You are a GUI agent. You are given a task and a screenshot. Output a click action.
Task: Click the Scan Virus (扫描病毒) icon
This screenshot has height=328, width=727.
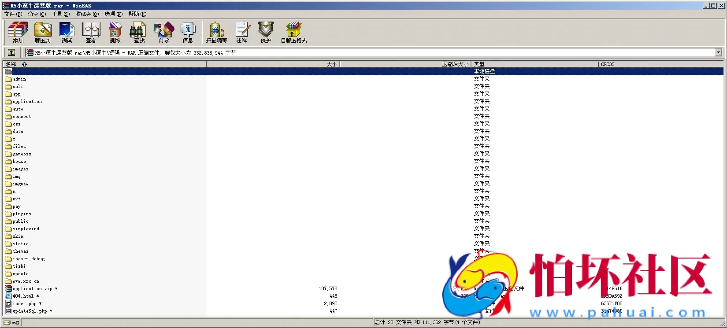click(216, 33)
